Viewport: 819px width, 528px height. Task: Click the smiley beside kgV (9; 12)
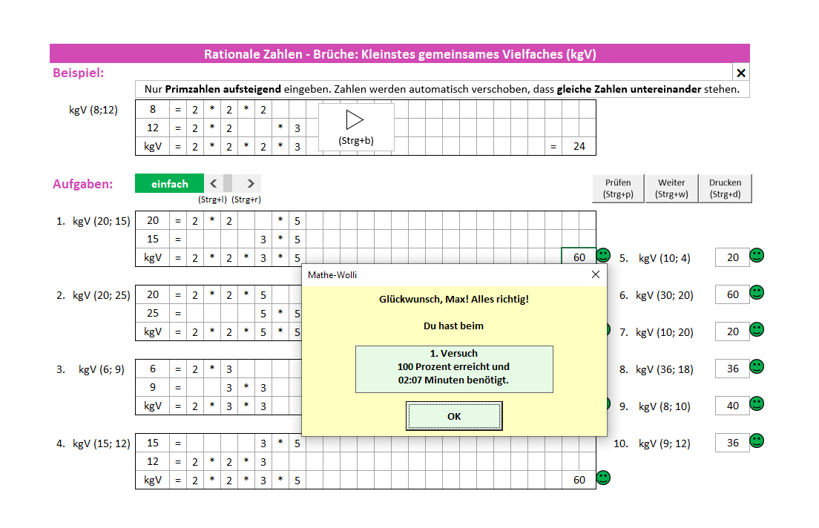(757, 440)
